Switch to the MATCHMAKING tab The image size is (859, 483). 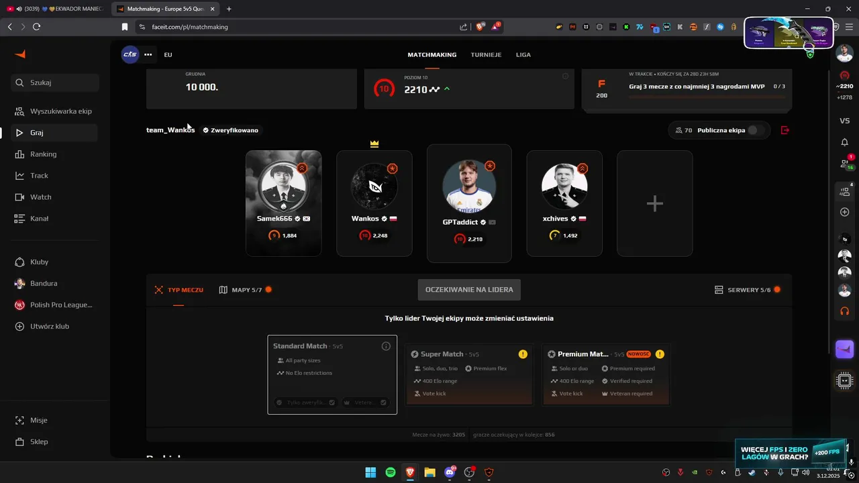432,54
